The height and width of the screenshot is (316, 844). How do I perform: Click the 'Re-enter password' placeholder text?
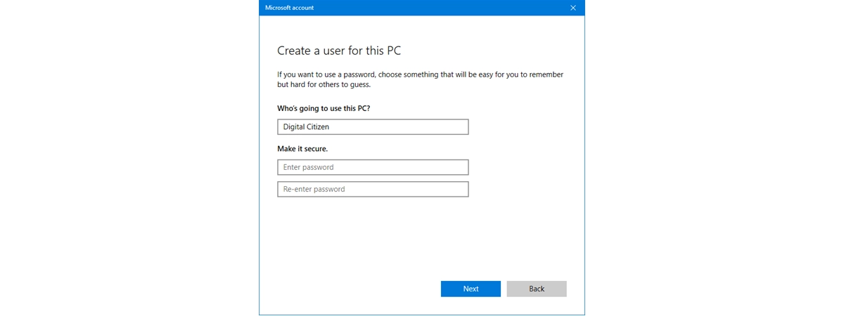coord(314,189)
